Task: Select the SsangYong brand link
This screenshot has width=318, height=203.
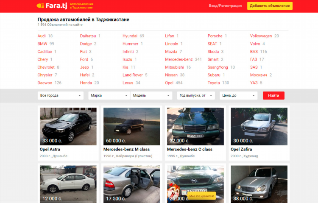Action: 218,67
